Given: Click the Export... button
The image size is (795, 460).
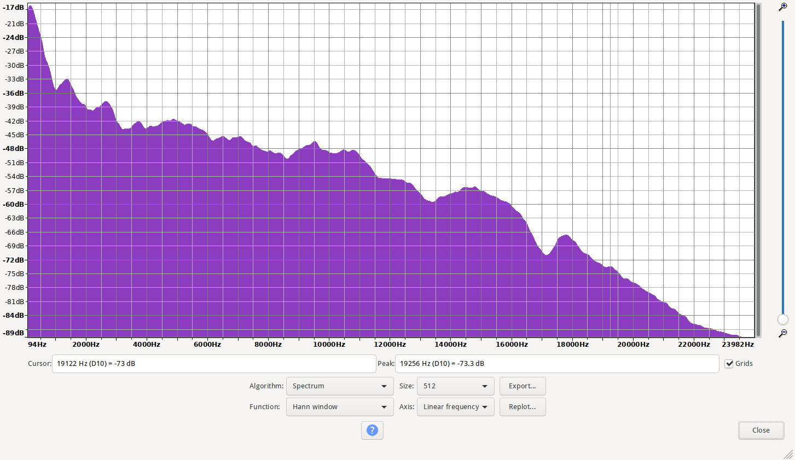Looking at the screenshot, I should click(x=523, y=386).
